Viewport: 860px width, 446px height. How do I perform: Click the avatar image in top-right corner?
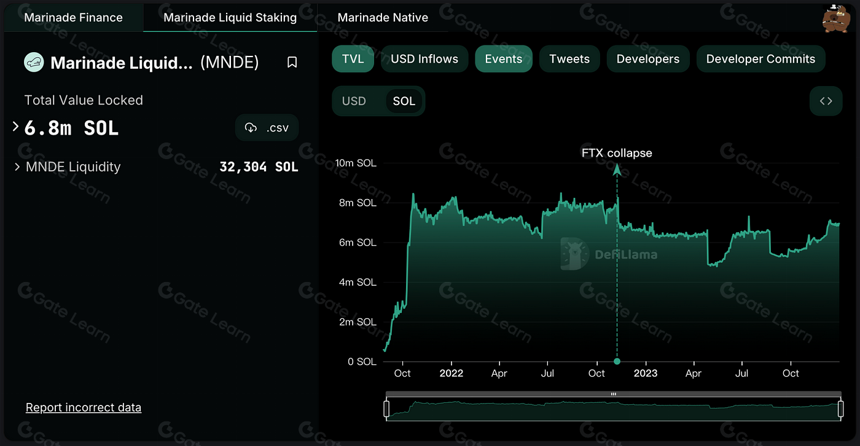(x=835, y=18)
